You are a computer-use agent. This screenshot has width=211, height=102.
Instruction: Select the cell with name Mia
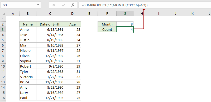point(28,45)
